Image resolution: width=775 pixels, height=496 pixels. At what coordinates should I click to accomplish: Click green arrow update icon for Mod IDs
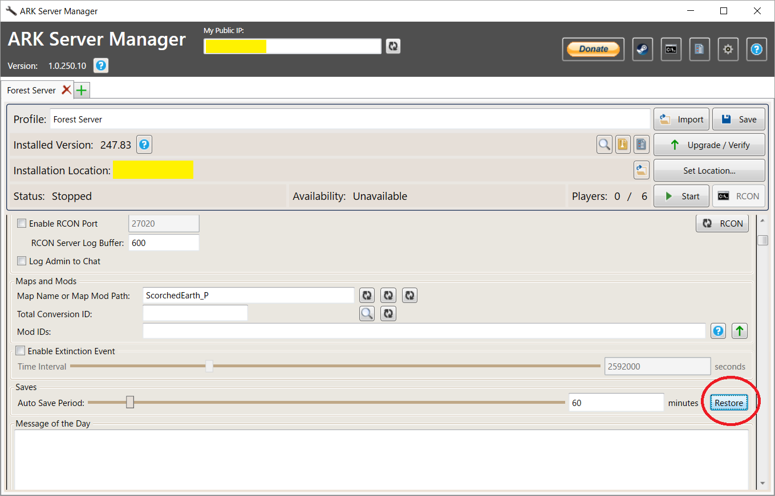coord(740,331)
